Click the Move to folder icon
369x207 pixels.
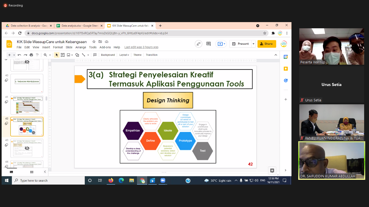pyautogui.click(x=100, y=42)
